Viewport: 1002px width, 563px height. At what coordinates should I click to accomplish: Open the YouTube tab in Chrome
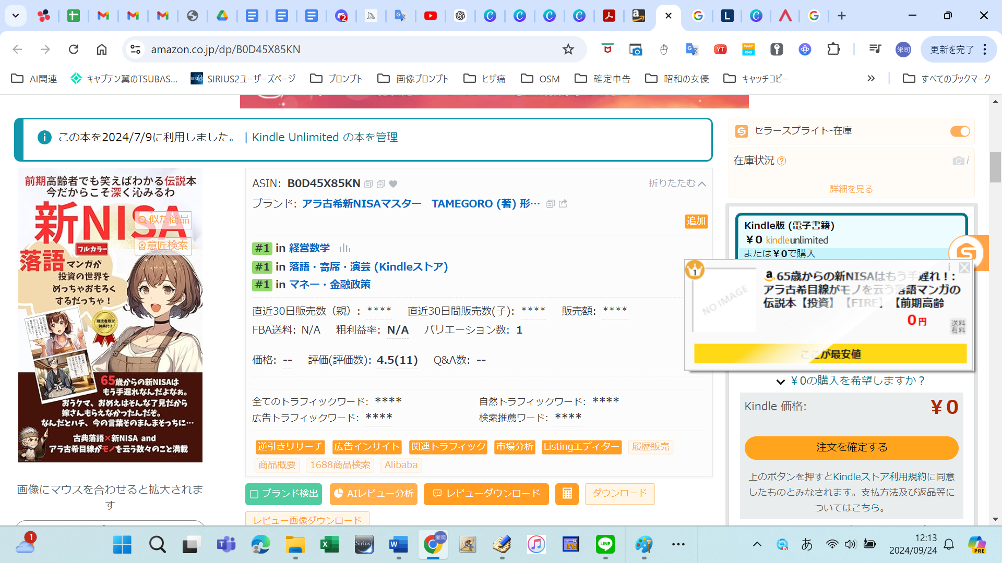tap(431, 16)
